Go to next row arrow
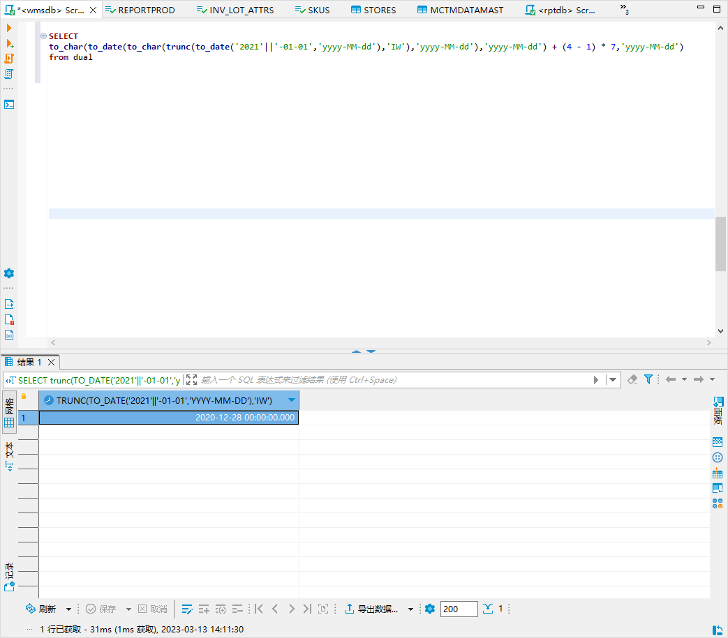 (291, 609)
